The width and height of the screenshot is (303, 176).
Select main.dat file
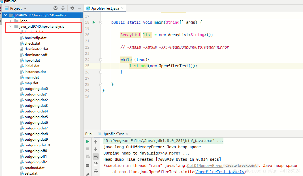(x=32, y=77)
